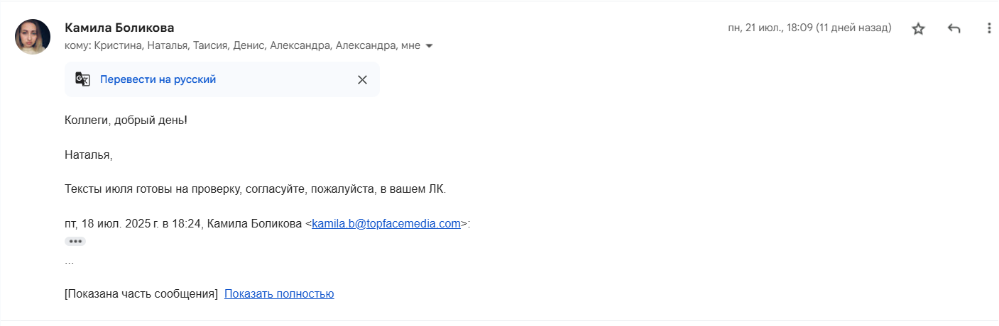The height and width of the screenshot is (326, 999).
Task: Click quoted header 'пт, 18 июл. 2025 г. в 18:24'
Action: [133, 224]
